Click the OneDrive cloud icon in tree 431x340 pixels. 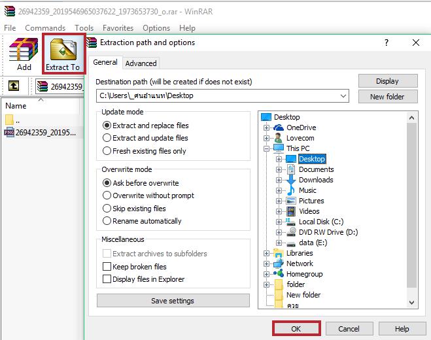click(279, 127)
